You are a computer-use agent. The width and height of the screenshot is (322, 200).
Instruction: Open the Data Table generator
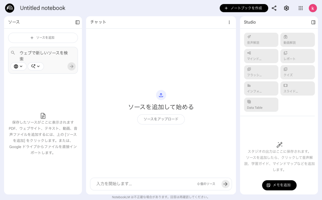pyautogui.click(x=261, y=105)
